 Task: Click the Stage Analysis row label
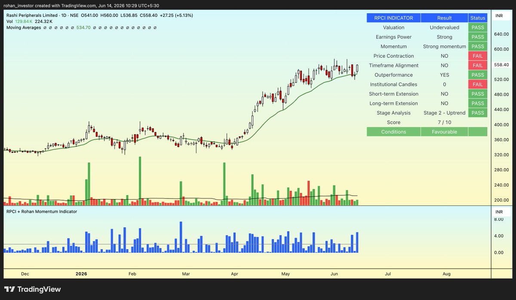[393, 113]
